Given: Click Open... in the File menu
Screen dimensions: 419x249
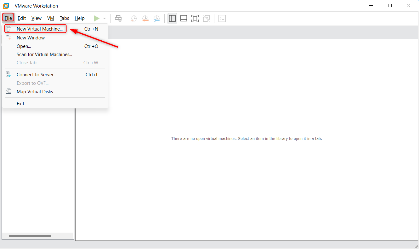Looking at the screenshot, I should coord(55,46).
